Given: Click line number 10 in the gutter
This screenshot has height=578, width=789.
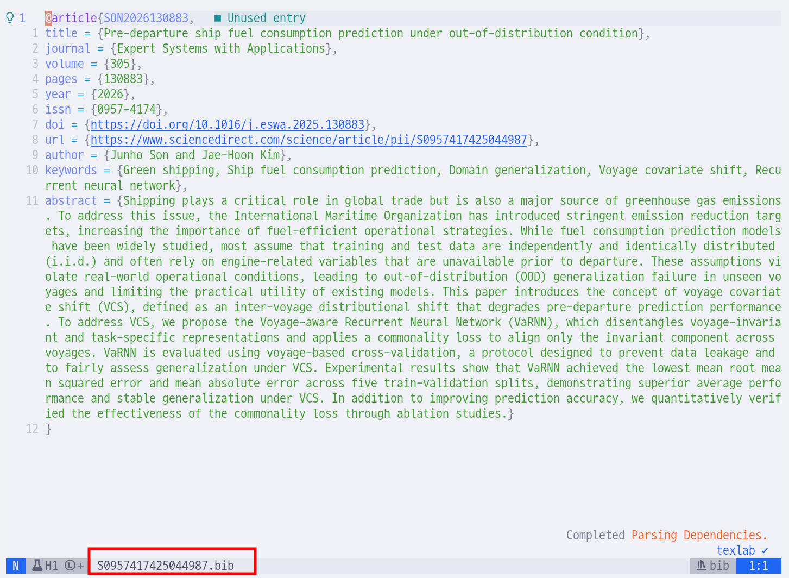Looking at the screenshot, I should coord(32,171).
